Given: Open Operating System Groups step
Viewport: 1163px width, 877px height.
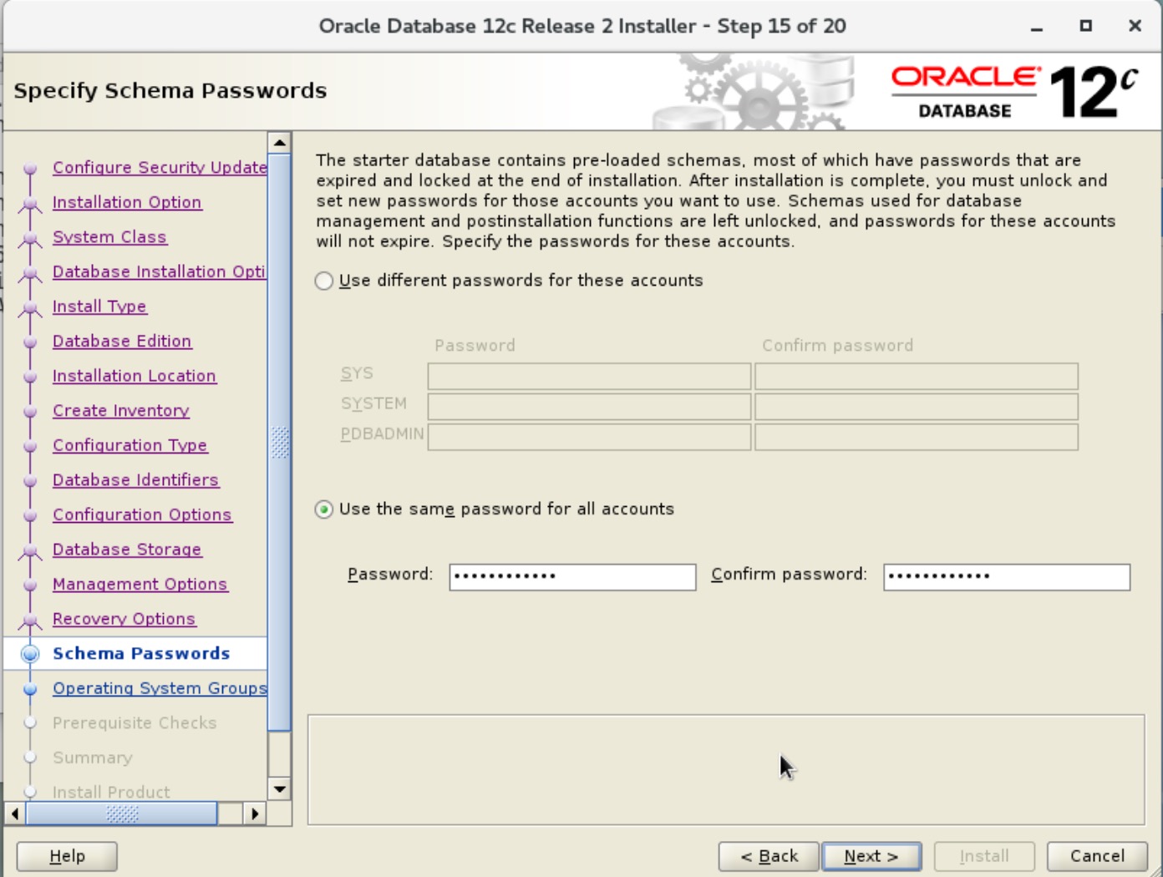Looking at the screenshot, I should click(160, 688).
